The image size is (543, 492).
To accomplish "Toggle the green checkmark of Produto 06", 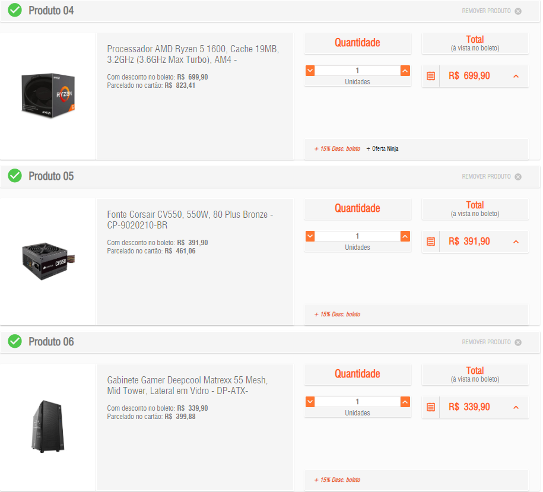I will click(x=15, y=341).
